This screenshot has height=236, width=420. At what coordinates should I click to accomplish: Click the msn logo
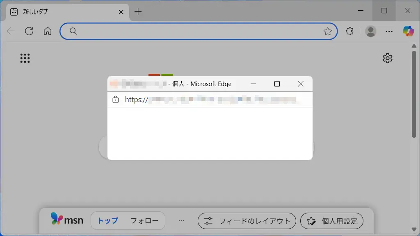point(67,220)
